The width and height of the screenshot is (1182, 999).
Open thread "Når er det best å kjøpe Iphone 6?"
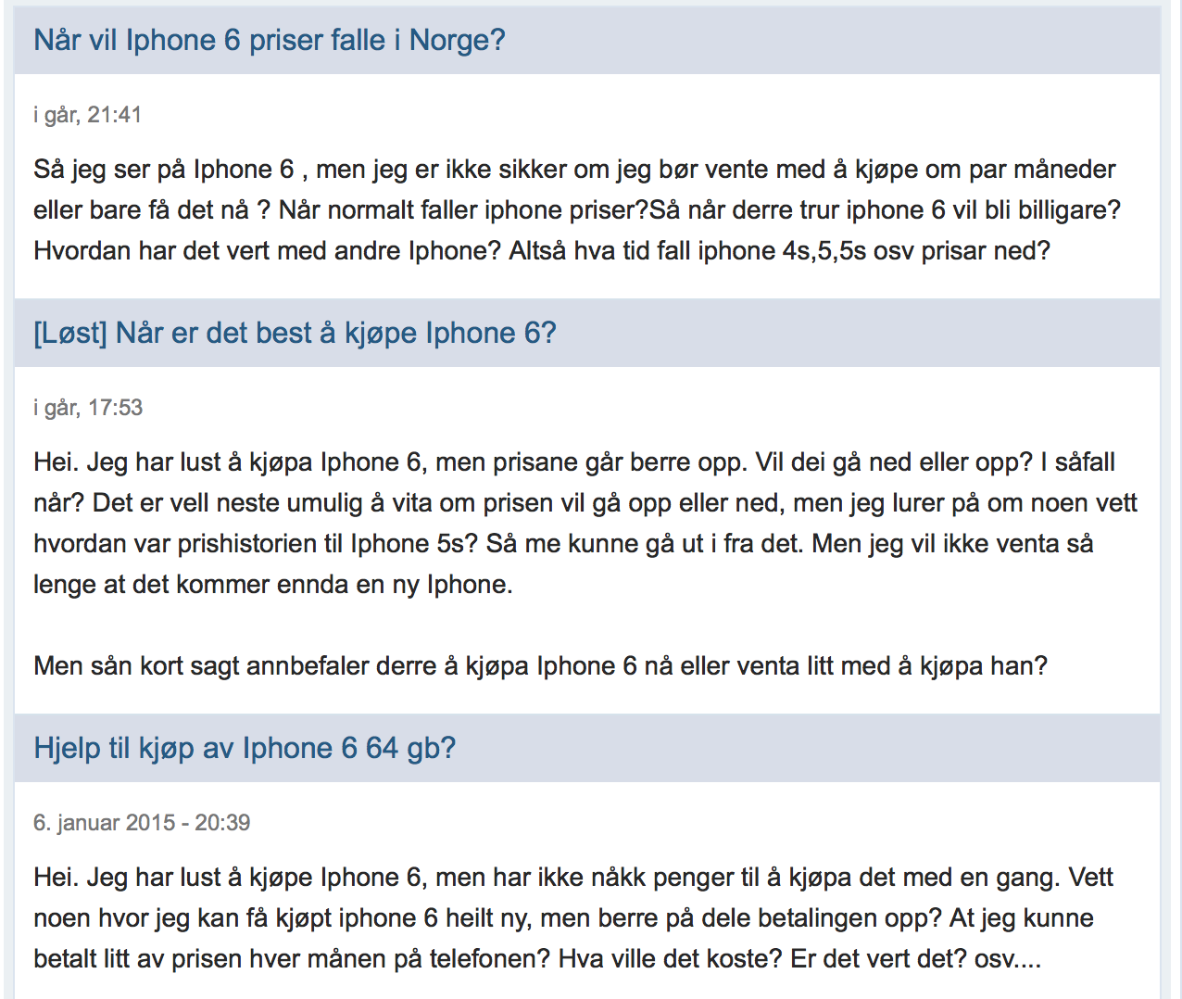click(295, 333)
